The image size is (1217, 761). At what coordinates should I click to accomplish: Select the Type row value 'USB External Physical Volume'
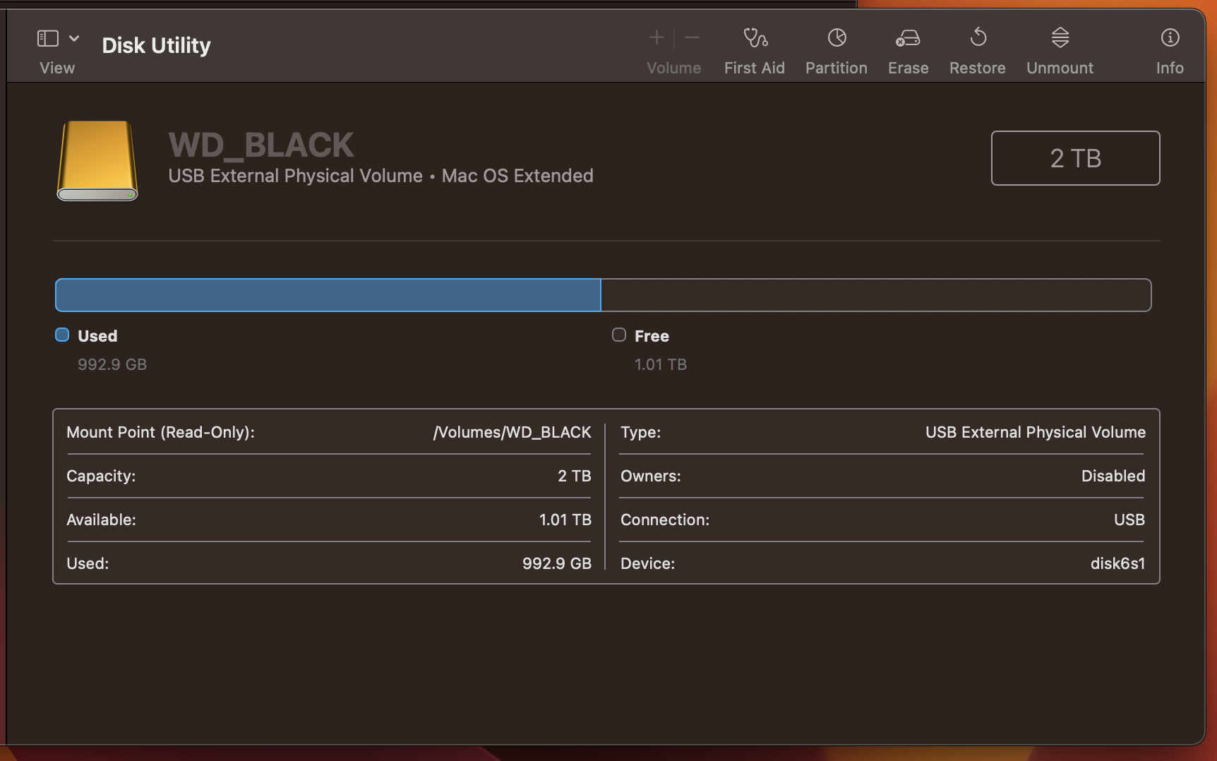[1036, 432]
